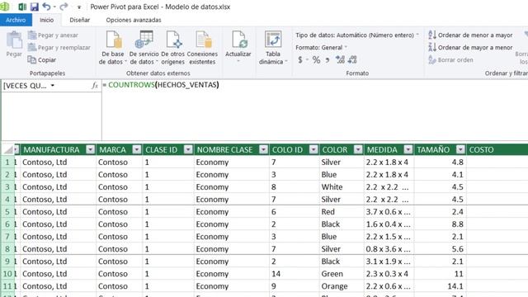The width and height of the screenshot is (528, 297).
Task: Increase decimal places icon
Action: point(340,60)
